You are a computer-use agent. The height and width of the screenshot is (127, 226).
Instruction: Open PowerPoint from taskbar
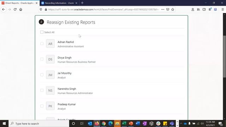(131, 123)
